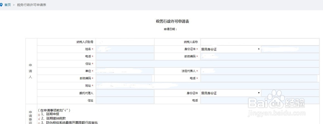This screenshot has height=124, width=323.
Task: Click ID number field in the 委托代理人 row
Action: (290, 93)
